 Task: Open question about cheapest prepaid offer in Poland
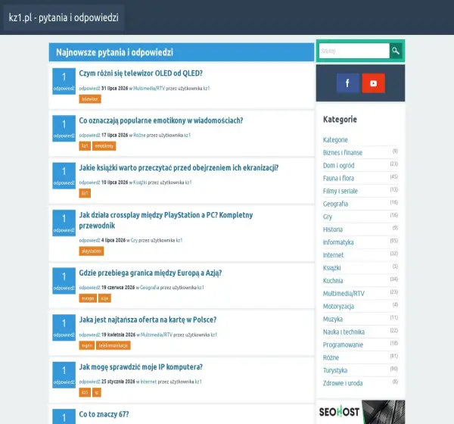148,320
